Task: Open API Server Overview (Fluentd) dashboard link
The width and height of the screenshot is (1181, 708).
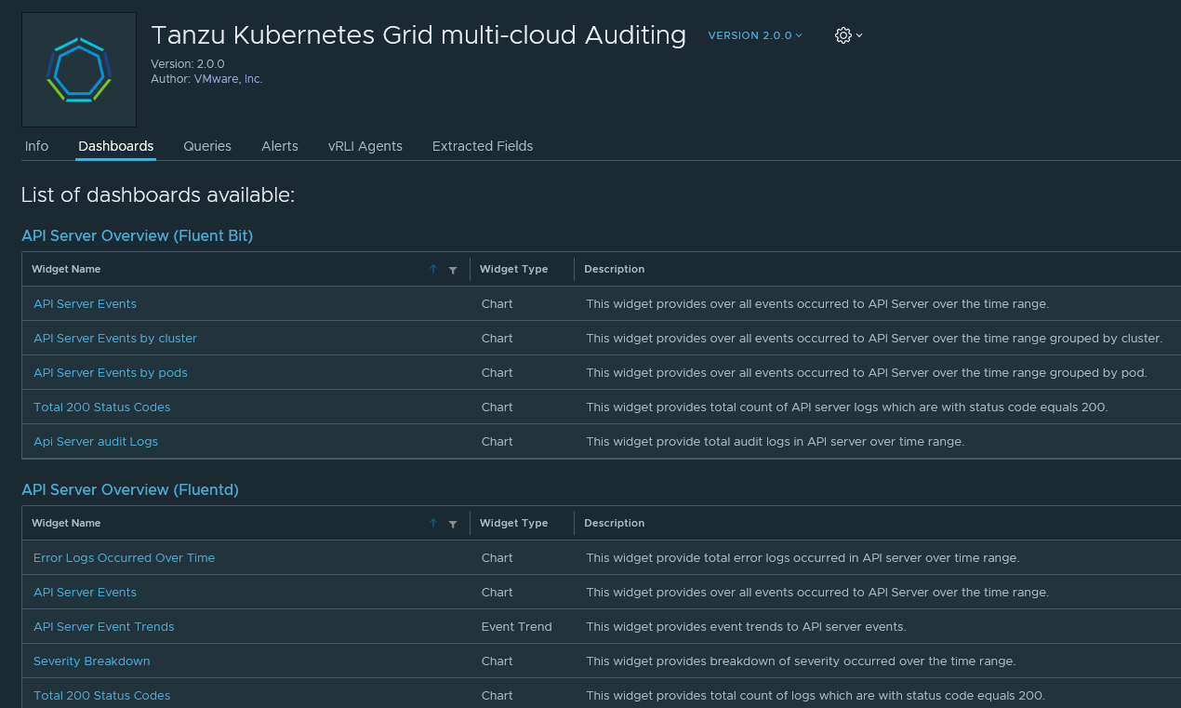Action: [x=130, y=489]
